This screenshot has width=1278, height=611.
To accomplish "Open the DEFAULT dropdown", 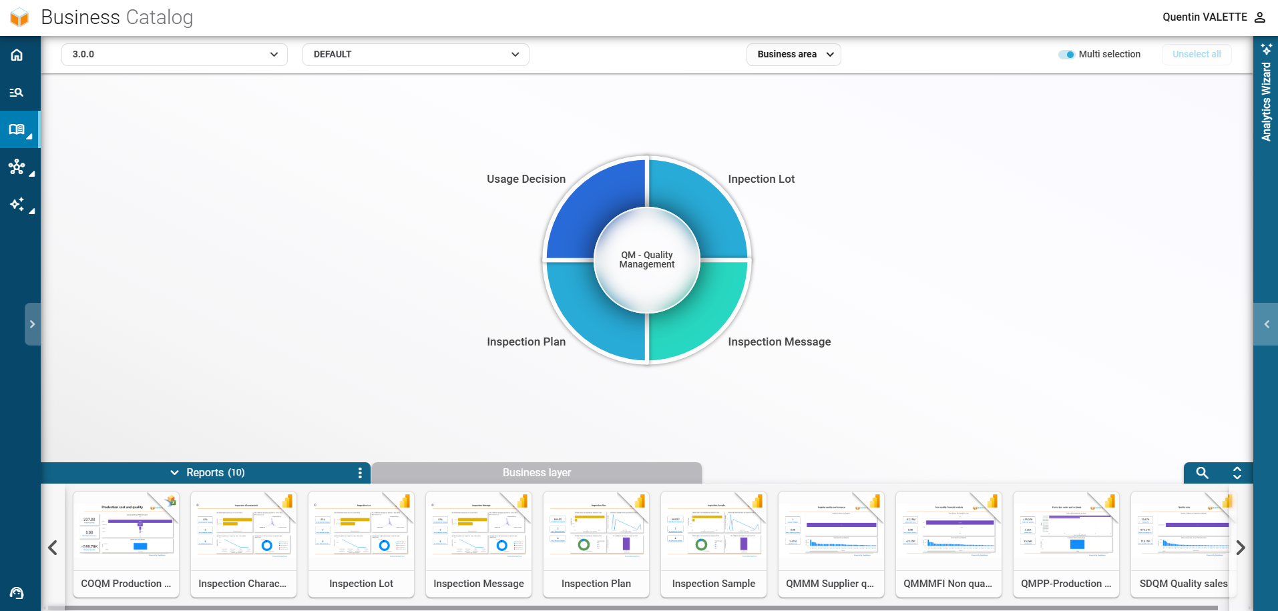I will [416, 55].
